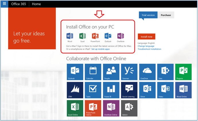198x121 pixels.
Task: Click the Set up mobile apps link
Action: (x=100, y=49)
